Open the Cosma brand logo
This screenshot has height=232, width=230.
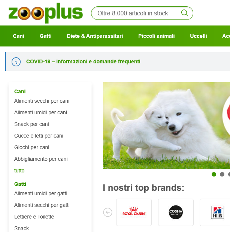click(176, 212)
